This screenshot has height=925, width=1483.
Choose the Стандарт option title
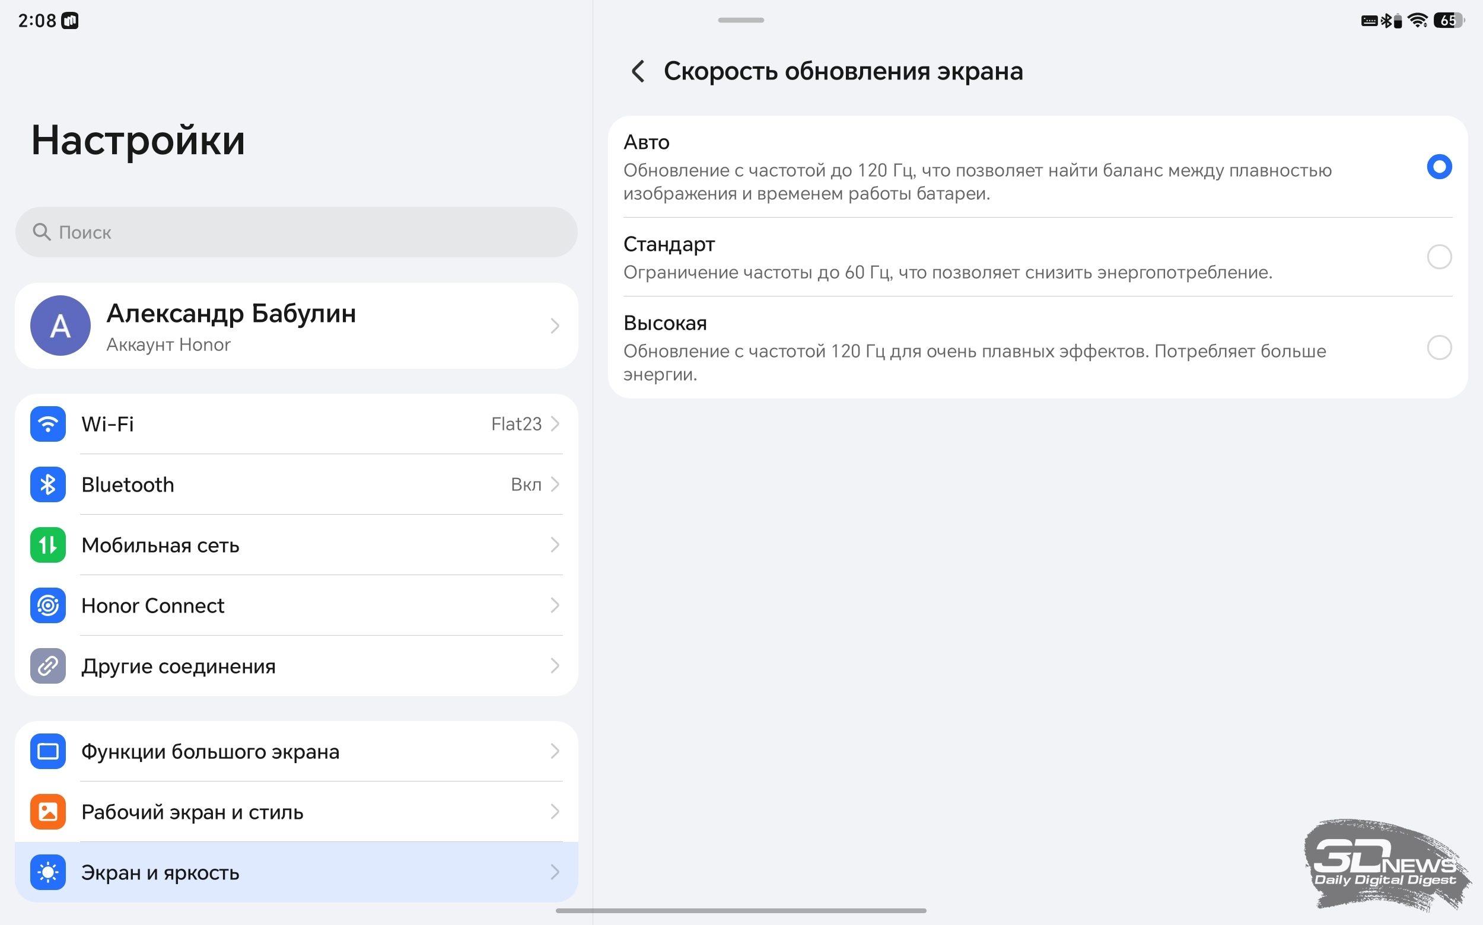[x=669, y=245]
